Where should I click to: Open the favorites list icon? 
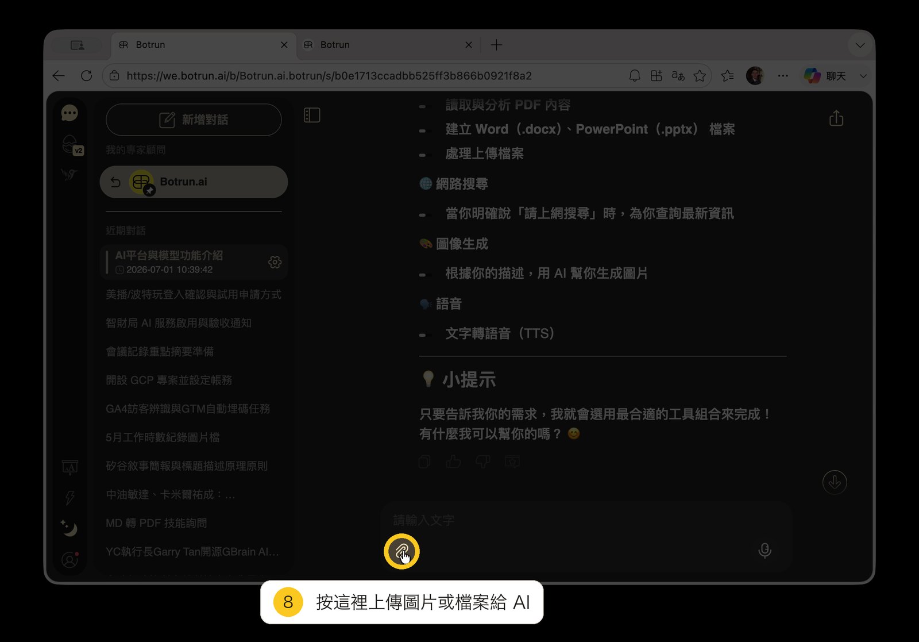pos(728,76)
